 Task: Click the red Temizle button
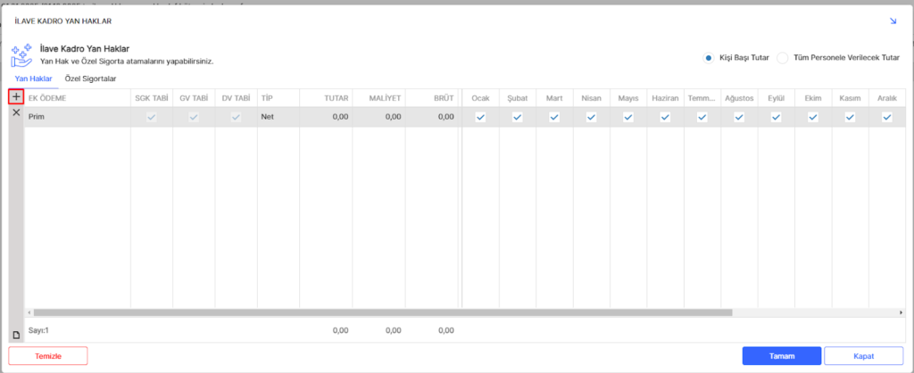(x=48, y=355)
